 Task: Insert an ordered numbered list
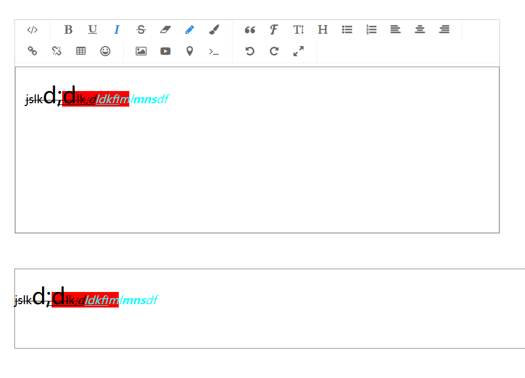pyautogui.click(x=371, y=30)
